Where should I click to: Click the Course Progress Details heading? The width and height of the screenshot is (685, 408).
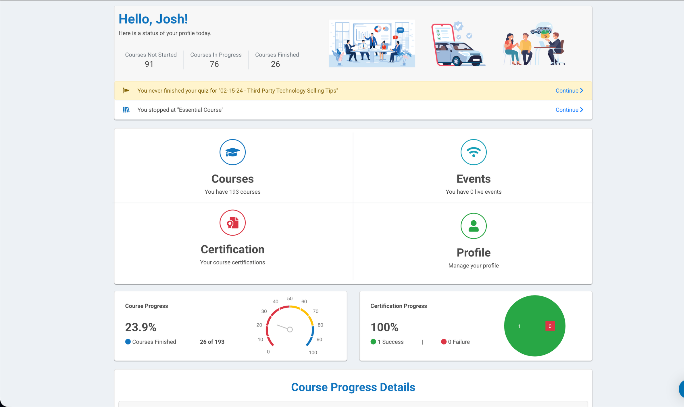coord(354,388)
